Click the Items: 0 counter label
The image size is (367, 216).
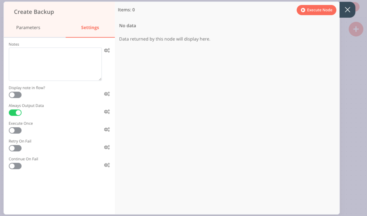tap(126, 10)
